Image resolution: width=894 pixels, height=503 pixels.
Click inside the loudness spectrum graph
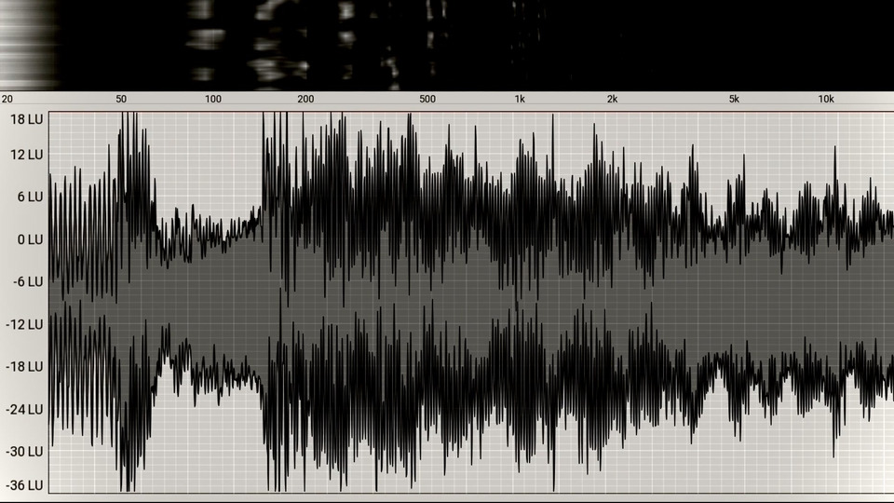pyautogui.click(x=471, y=302)
